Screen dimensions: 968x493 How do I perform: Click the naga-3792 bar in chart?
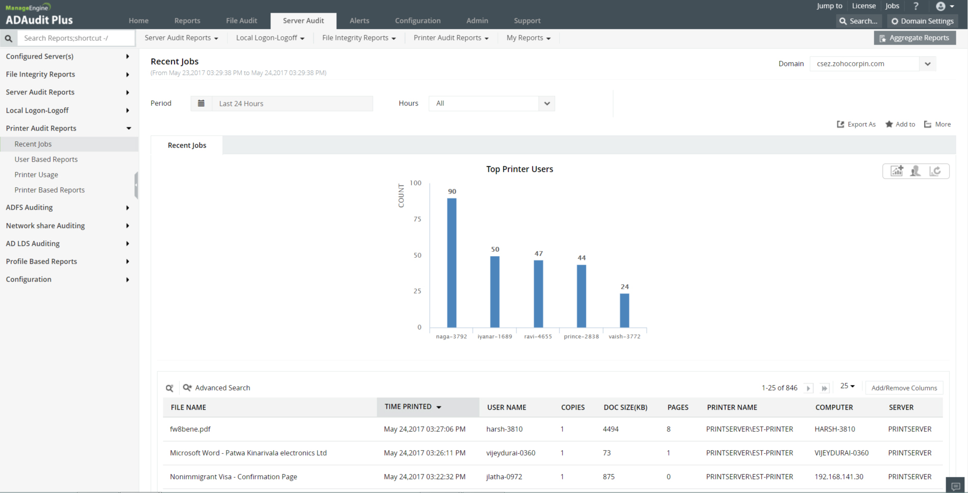pyautogui.click(x=452, y=263)
